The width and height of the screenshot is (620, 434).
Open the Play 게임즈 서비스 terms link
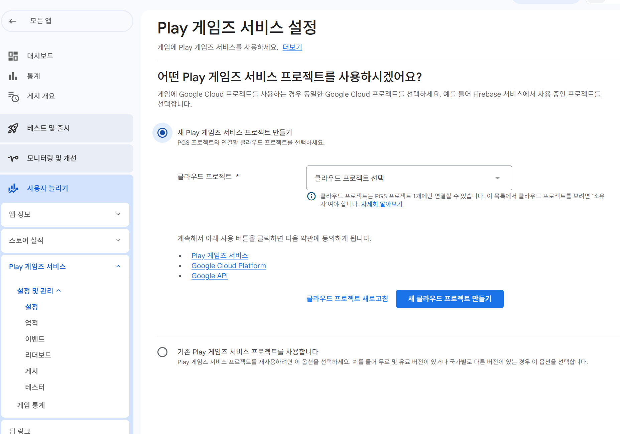(x=220, y=256)
